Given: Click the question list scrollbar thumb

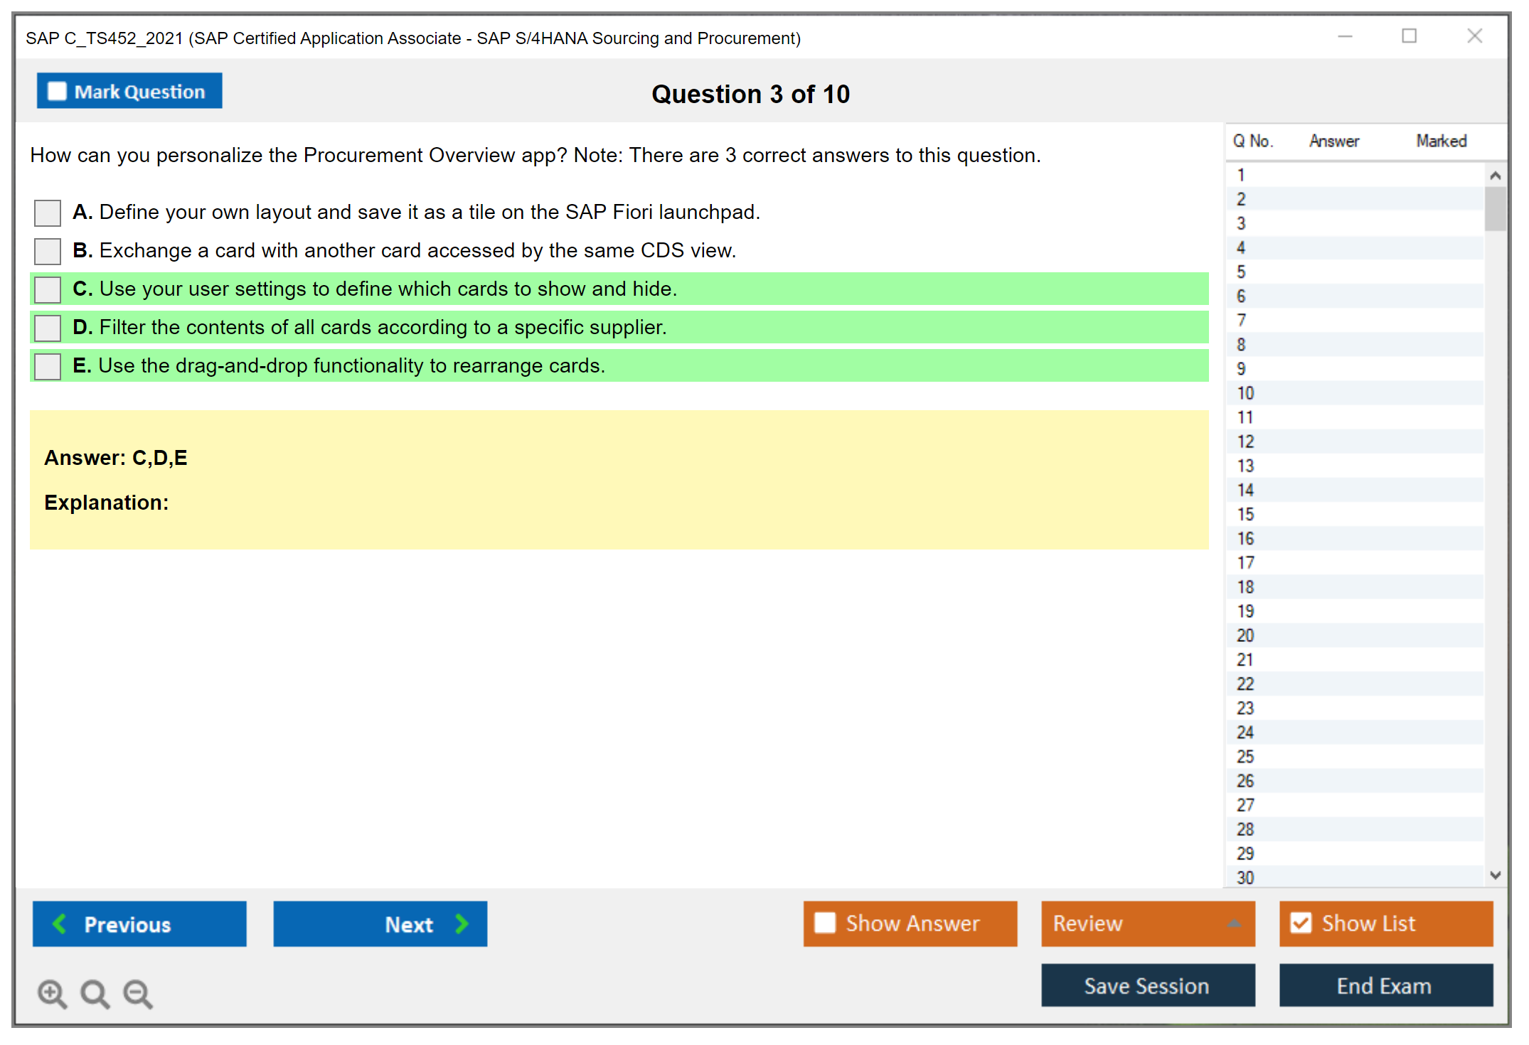Looking at the screenshot, I should click(1495, 208).
